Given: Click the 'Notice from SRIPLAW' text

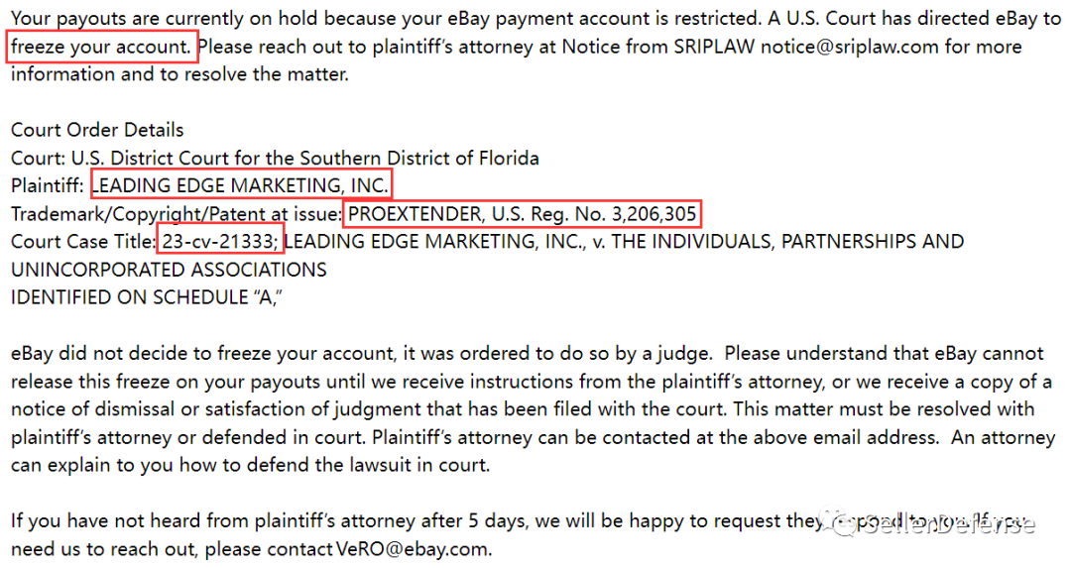Looking at the screenshot, I should pyautogui.click(x=657, y=47).
